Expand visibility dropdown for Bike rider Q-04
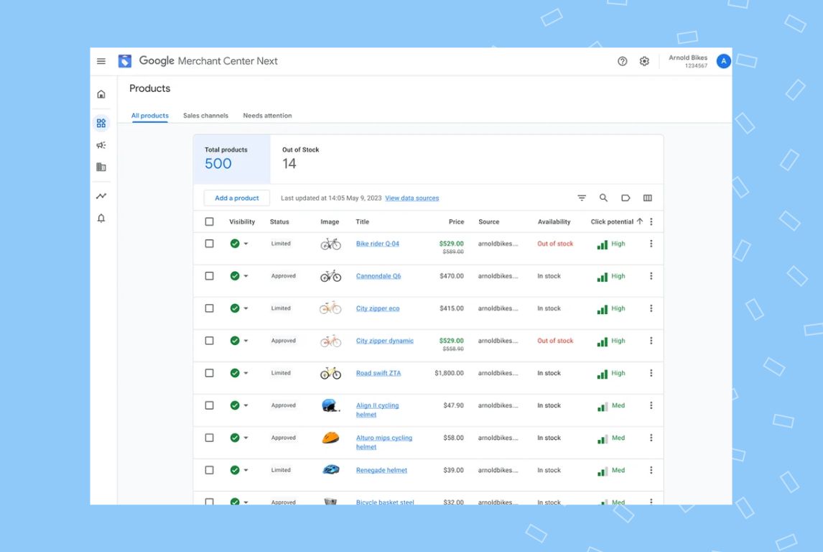 246,244
